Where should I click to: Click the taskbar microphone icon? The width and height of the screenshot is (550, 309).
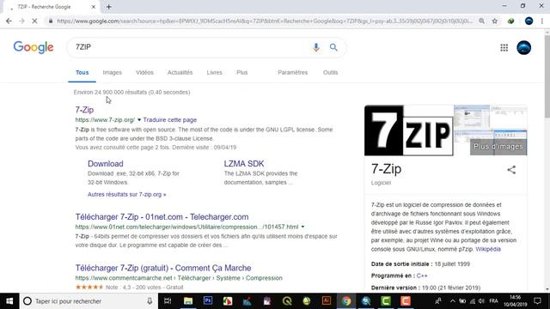click(x=150, y=301)
